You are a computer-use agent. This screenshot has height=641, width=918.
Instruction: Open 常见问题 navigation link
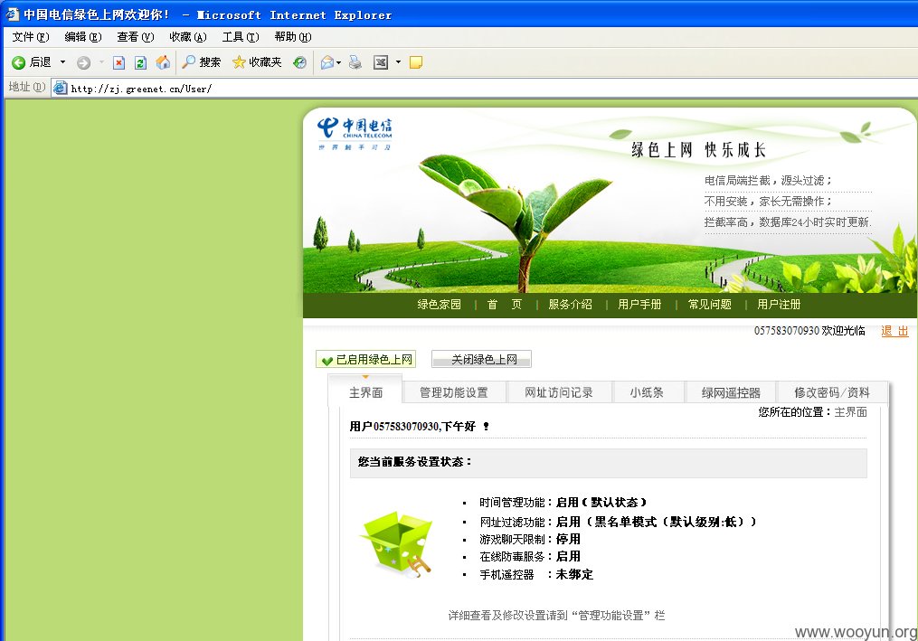(x=710, y=305)
